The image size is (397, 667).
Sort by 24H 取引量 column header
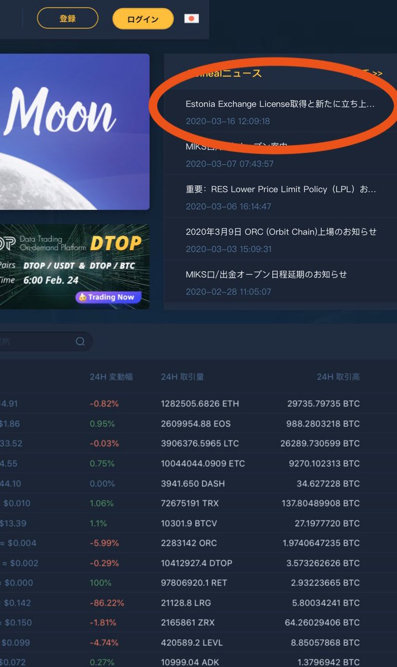pyautogui.click(x=182, y=377)
